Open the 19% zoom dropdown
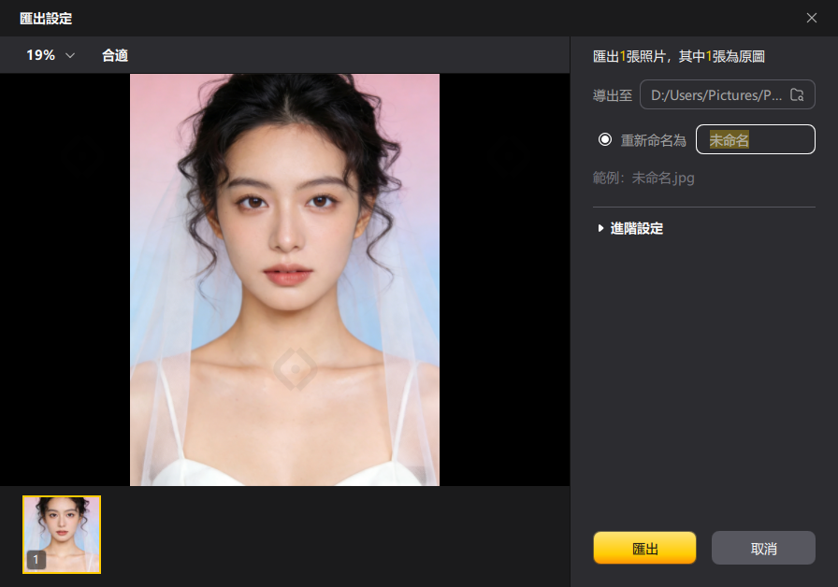This screenshot has height=587, width=838. click(x=51, y=55)
